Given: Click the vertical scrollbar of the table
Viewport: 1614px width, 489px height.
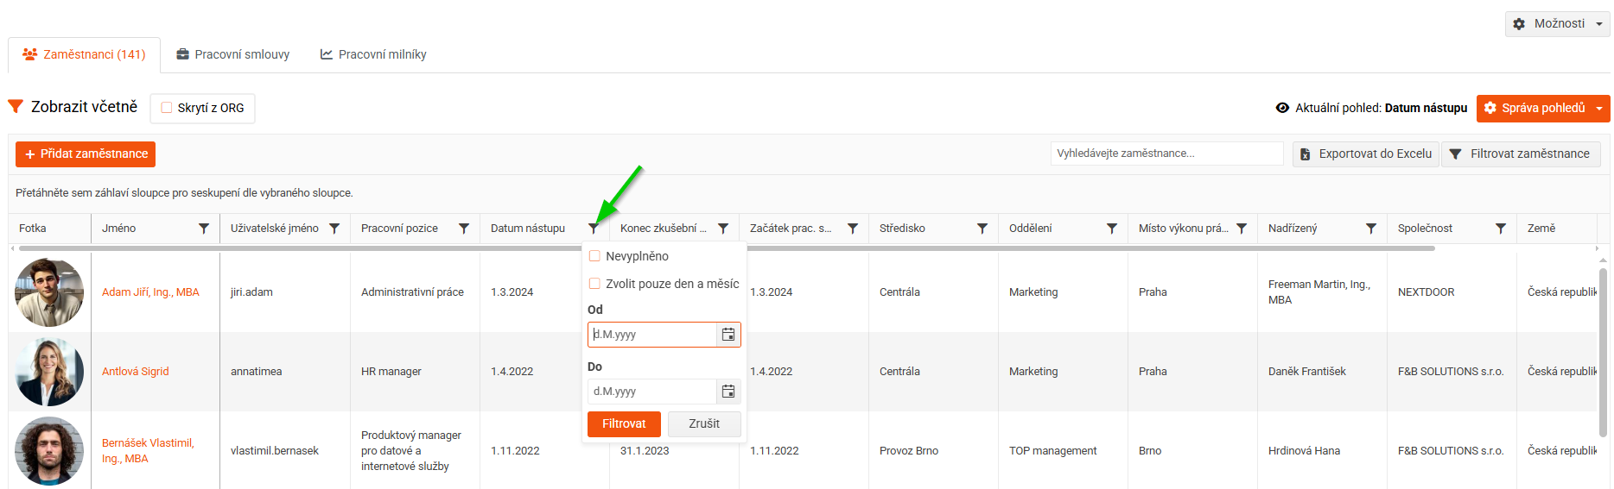Looking at the screenshot, I should [x=1604, y=354].
